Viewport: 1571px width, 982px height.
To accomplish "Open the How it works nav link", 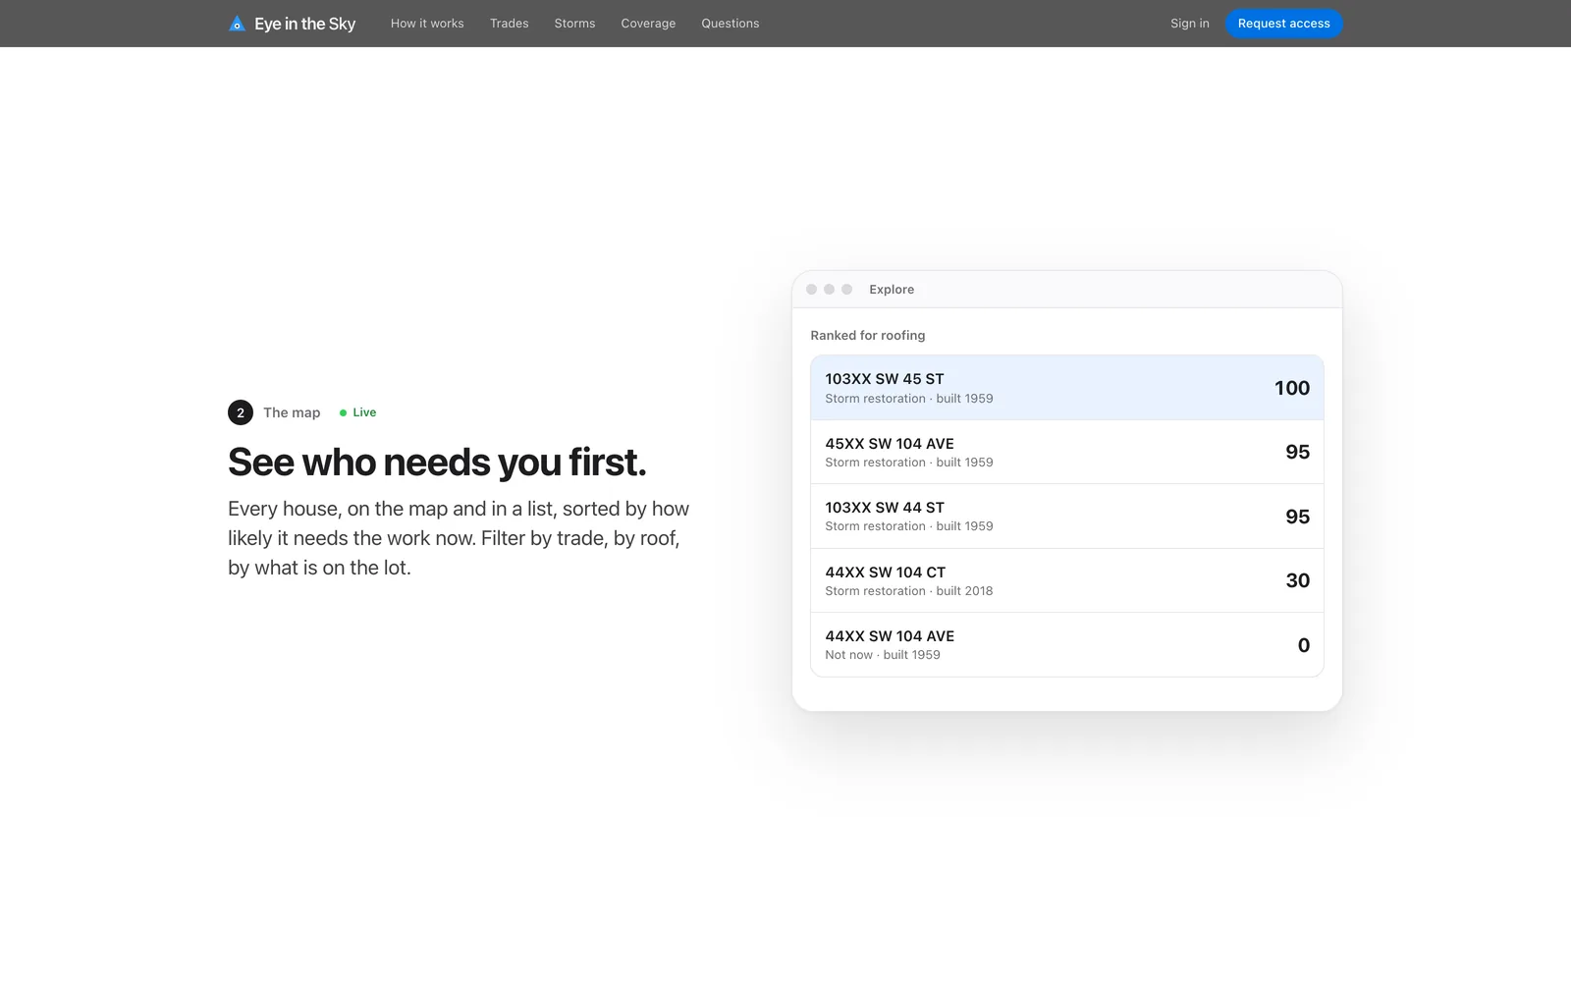I will (427, 24).
